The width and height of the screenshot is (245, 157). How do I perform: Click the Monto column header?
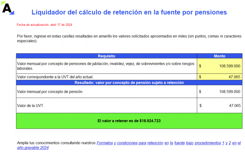219,56
